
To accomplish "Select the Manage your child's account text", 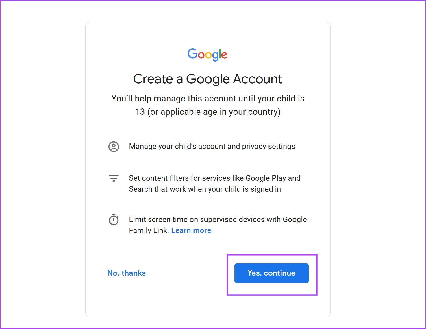I will (212, 146).
